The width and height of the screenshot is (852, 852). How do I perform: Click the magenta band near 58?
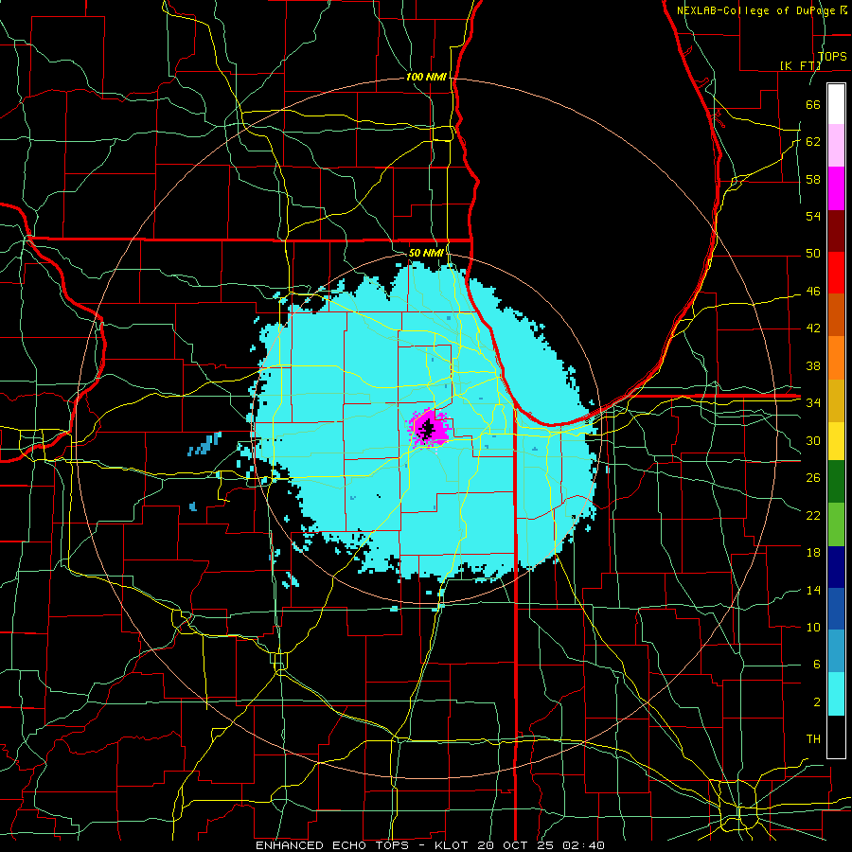[x=836, y=188]
